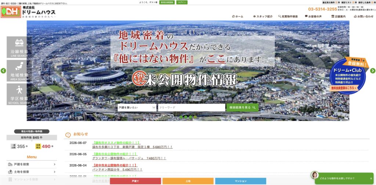The height and width of the screenshot is (185, 376).
Task: Click the ログイン button
Action: pyautogui.click(x=182, y=3)
